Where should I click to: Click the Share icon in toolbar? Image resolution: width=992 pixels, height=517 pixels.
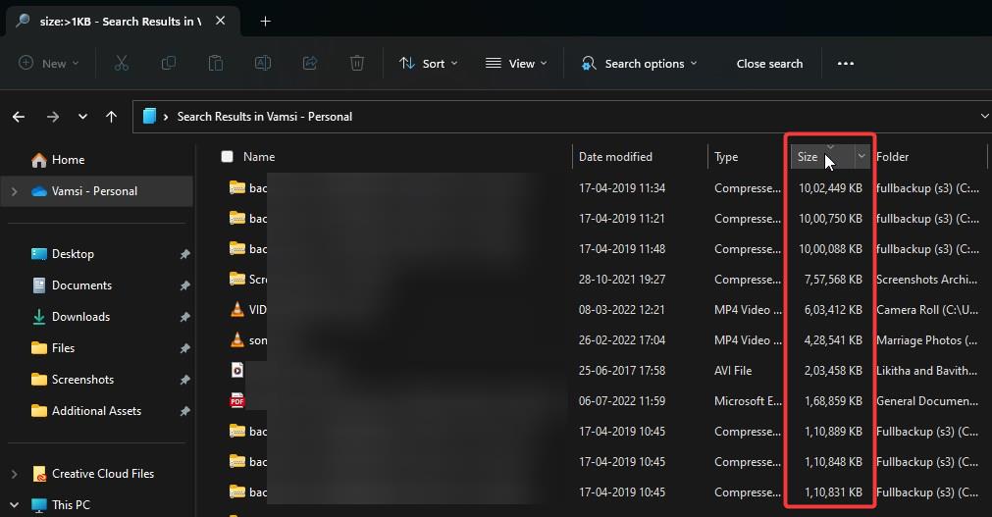pyautogui.click(x=310, y=64)
